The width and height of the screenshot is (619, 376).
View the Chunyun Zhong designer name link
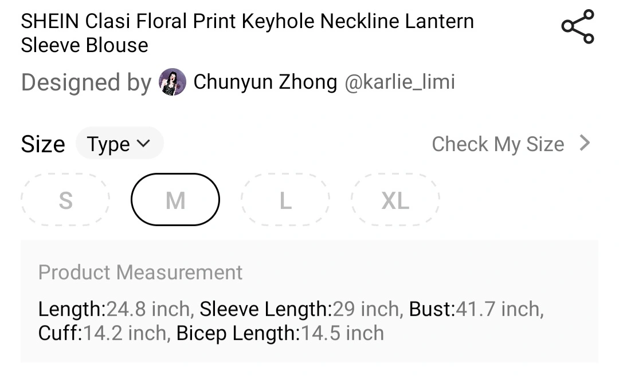coord(265,82)
